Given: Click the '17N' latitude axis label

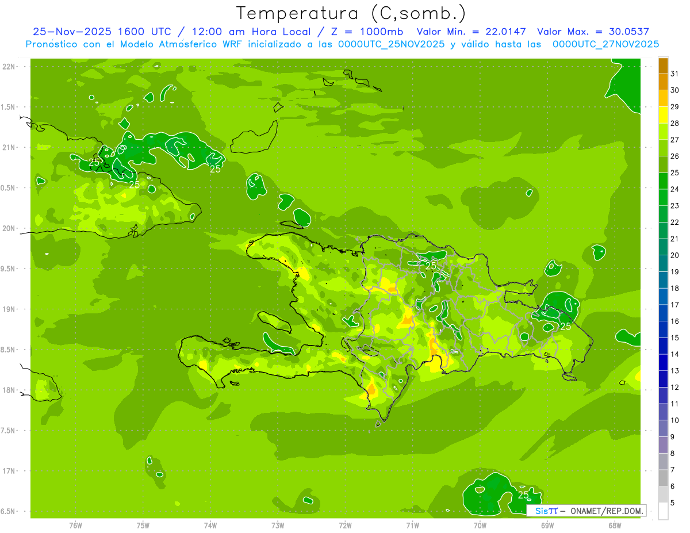Looking at the screenshot, I should [x=10, y=471].
